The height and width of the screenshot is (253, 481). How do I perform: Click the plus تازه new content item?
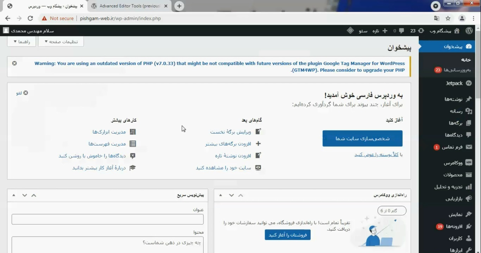tap(380, 31)
